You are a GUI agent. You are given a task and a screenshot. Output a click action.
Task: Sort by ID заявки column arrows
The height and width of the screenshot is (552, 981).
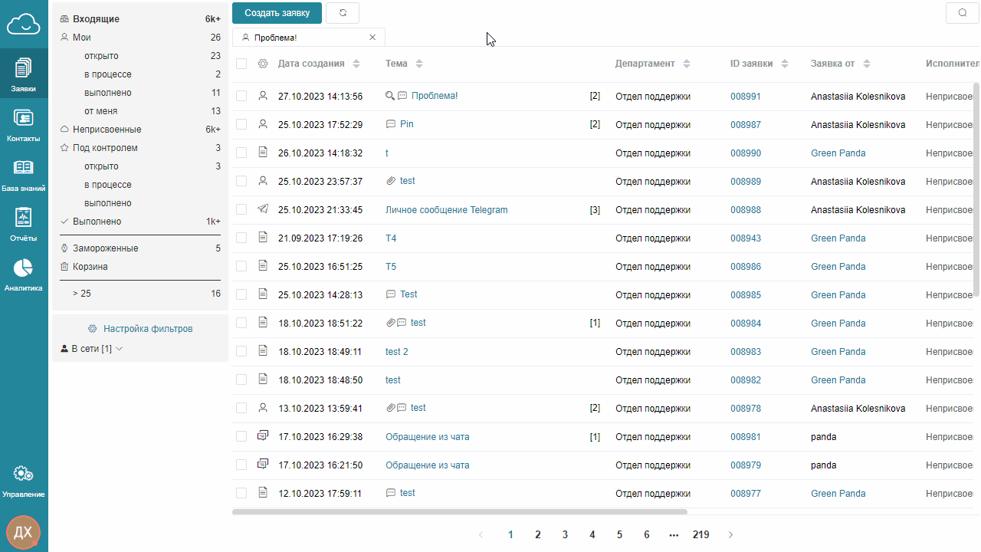point(785,64)
